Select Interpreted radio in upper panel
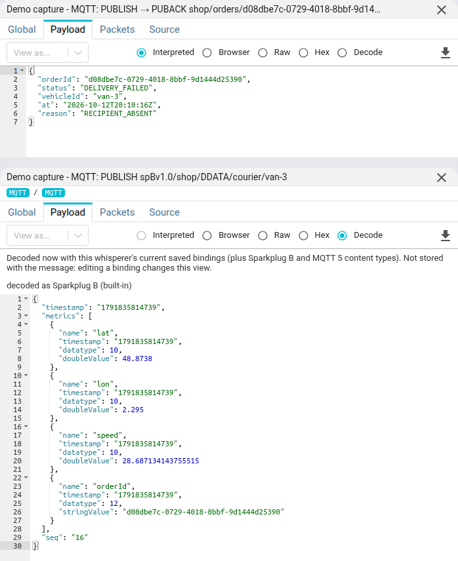Screen dimensions: 458x561 tap(142, 52)
